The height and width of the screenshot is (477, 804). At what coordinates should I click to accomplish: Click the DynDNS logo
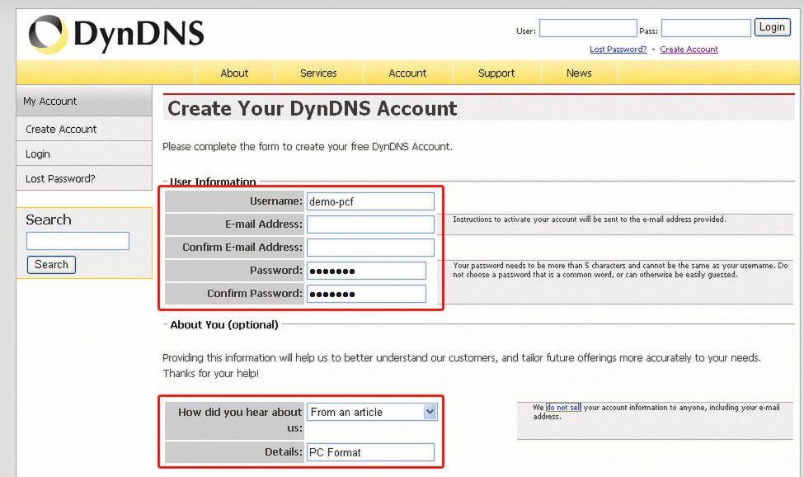[x=116, y=34]
